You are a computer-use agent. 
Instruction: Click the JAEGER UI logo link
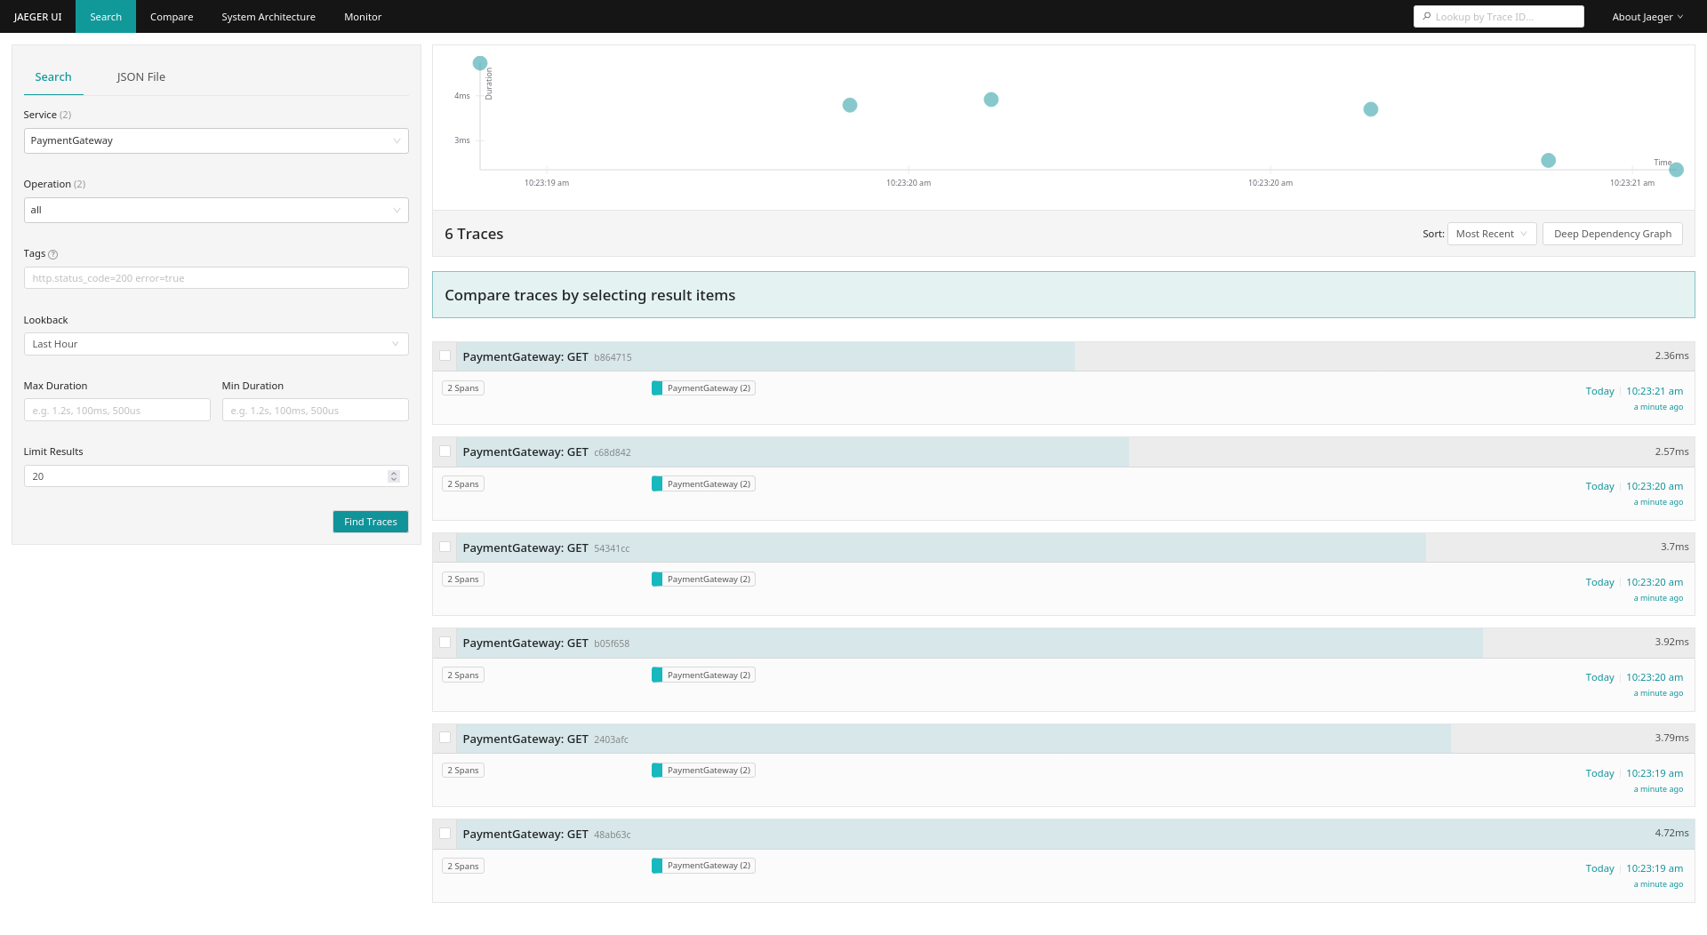pos(38,17)
